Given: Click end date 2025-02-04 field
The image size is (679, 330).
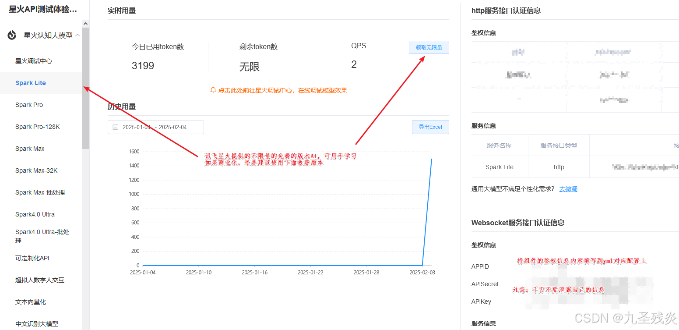Looking at the screenshot, I should click(x=173, y=127).
